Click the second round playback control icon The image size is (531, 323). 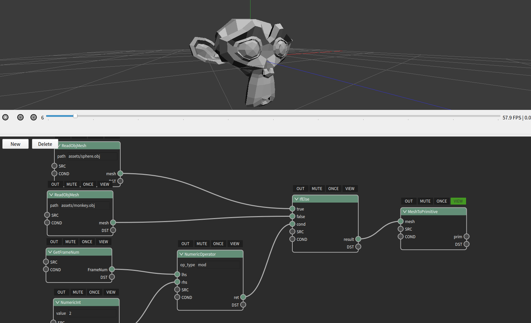point(20,117)
